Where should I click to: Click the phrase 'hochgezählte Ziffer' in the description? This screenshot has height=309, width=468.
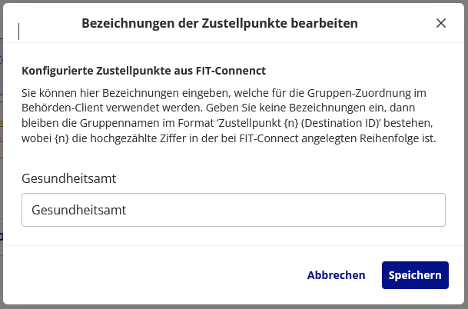pos(131,138)
